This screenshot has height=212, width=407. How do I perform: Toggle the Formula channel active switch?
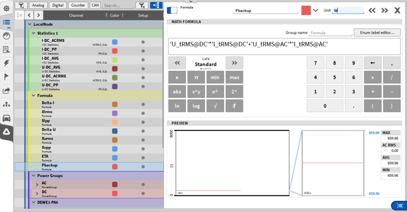point(172,10)
